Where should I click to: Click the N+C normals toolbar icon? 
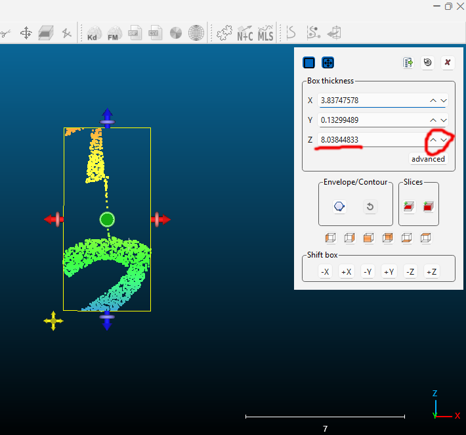[x=245, y=33]
